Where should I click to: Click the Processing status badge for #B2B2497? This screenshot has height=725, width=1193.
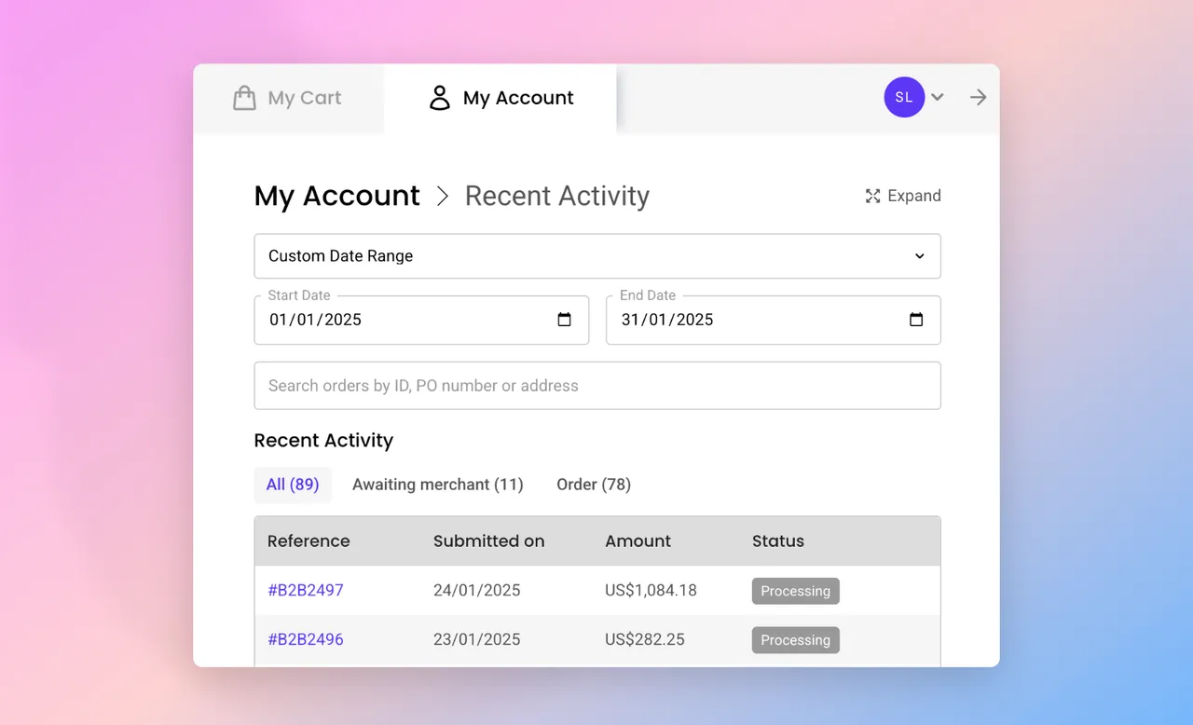coord(795,591)
